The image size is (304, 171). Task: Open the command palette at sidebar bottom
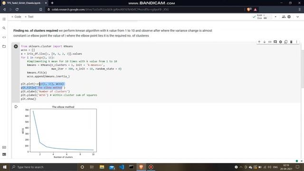click(x=4, y=147)
